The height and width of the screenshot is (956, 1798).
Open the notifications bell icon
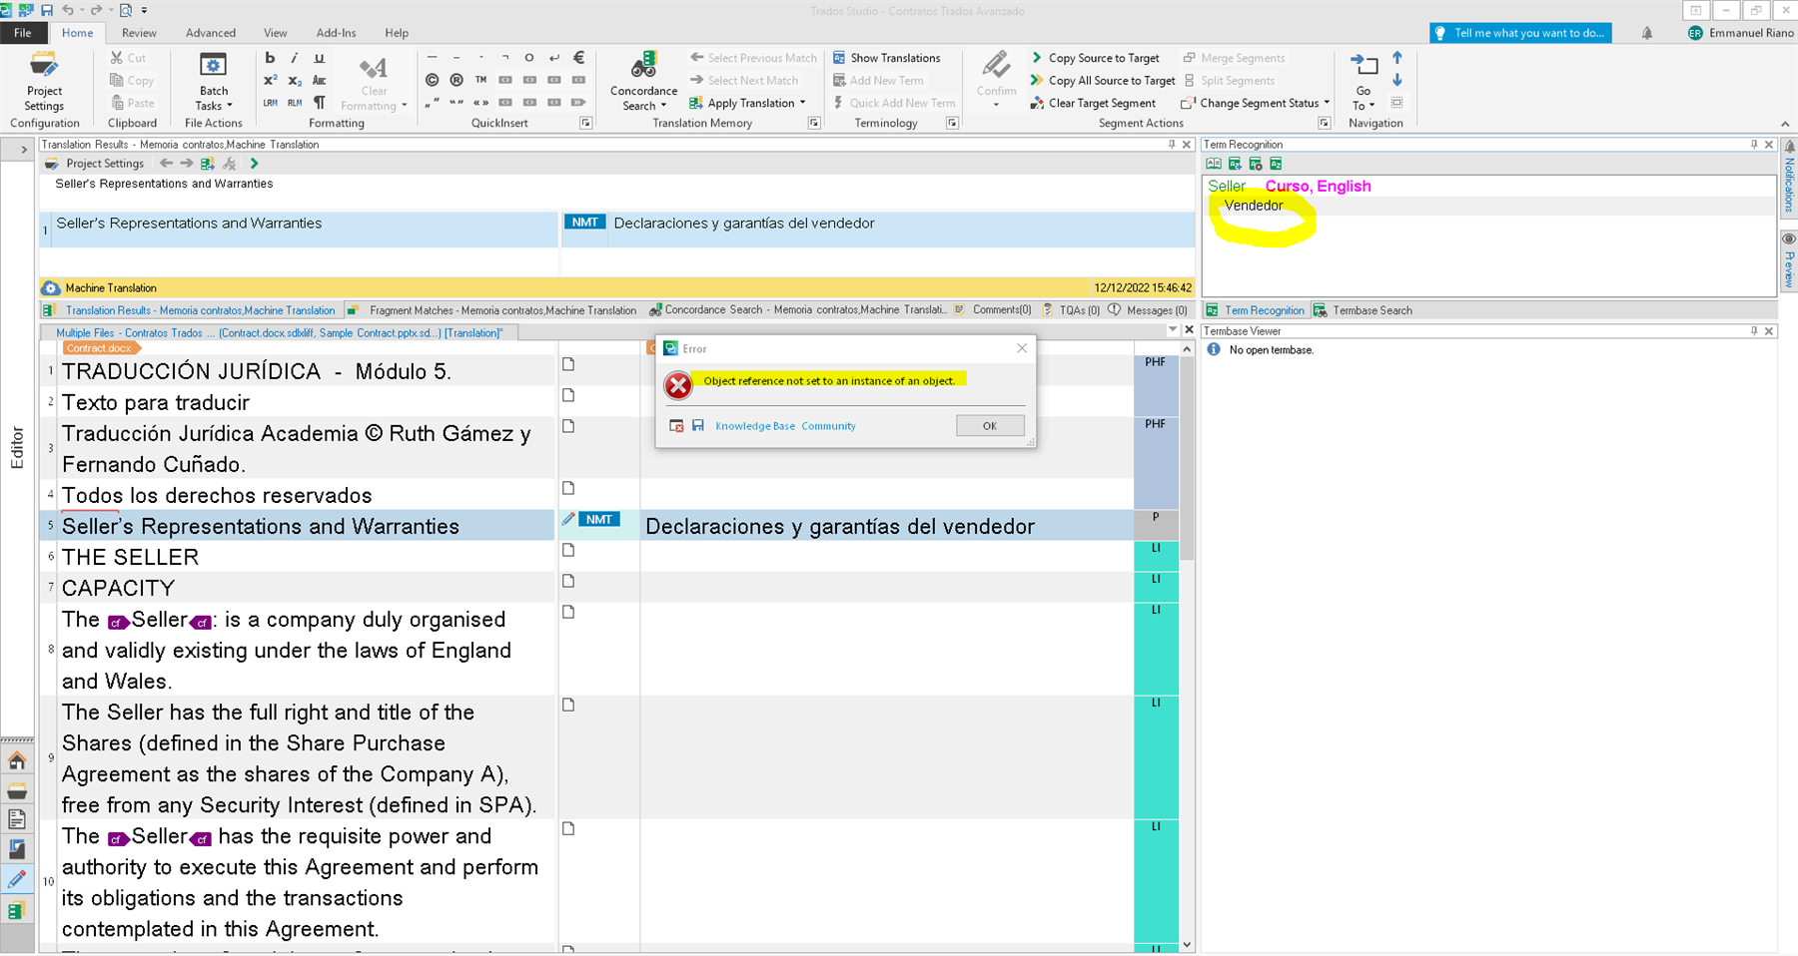point(1647,33)
